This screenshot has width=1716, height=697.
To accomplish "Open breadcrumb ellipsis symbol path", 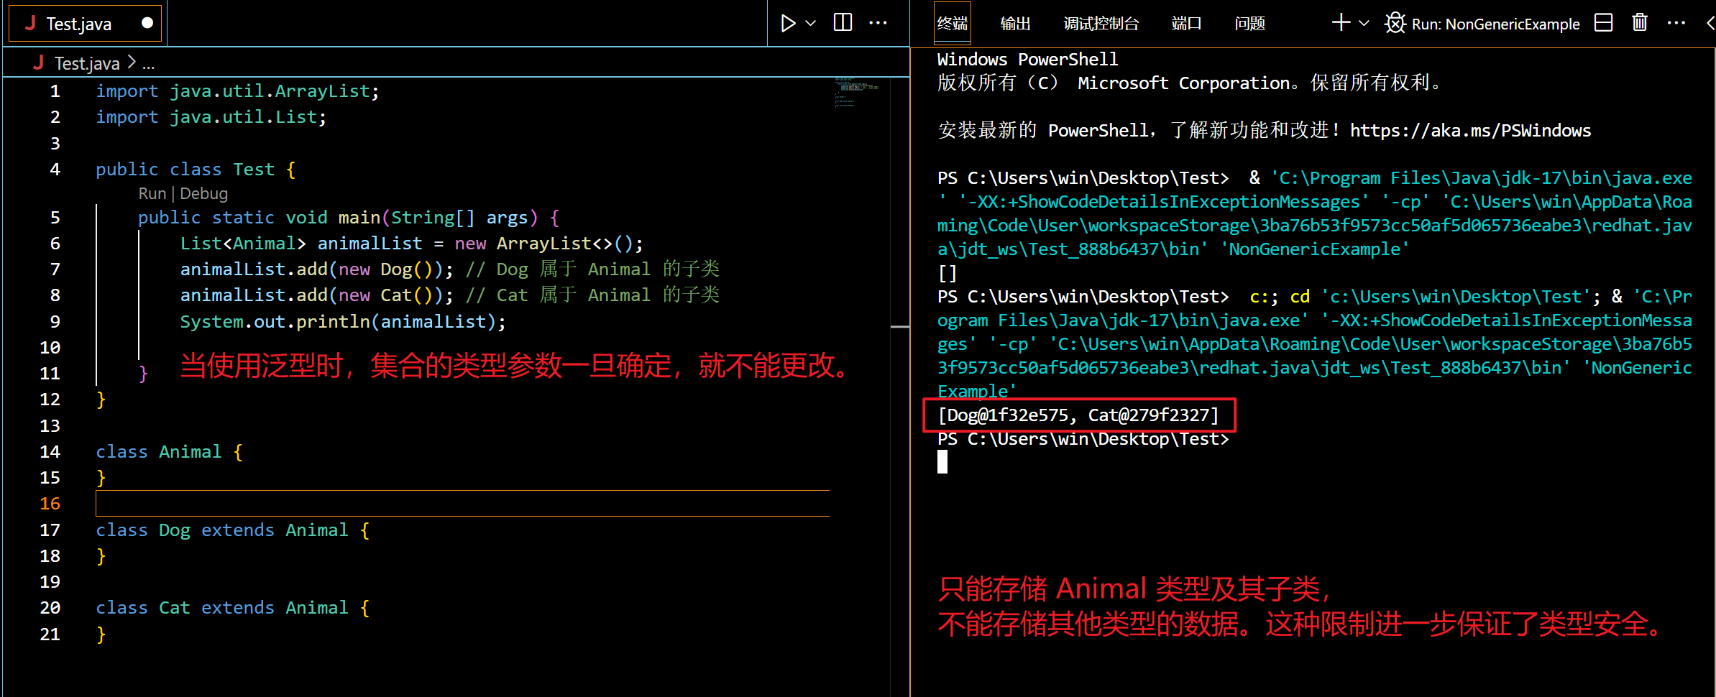I will click(149, 64).
